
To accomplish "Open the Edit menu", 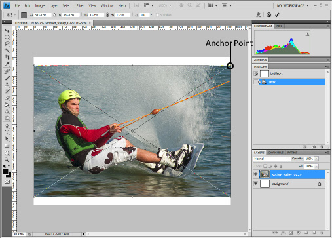I will [x=28, y=5].
